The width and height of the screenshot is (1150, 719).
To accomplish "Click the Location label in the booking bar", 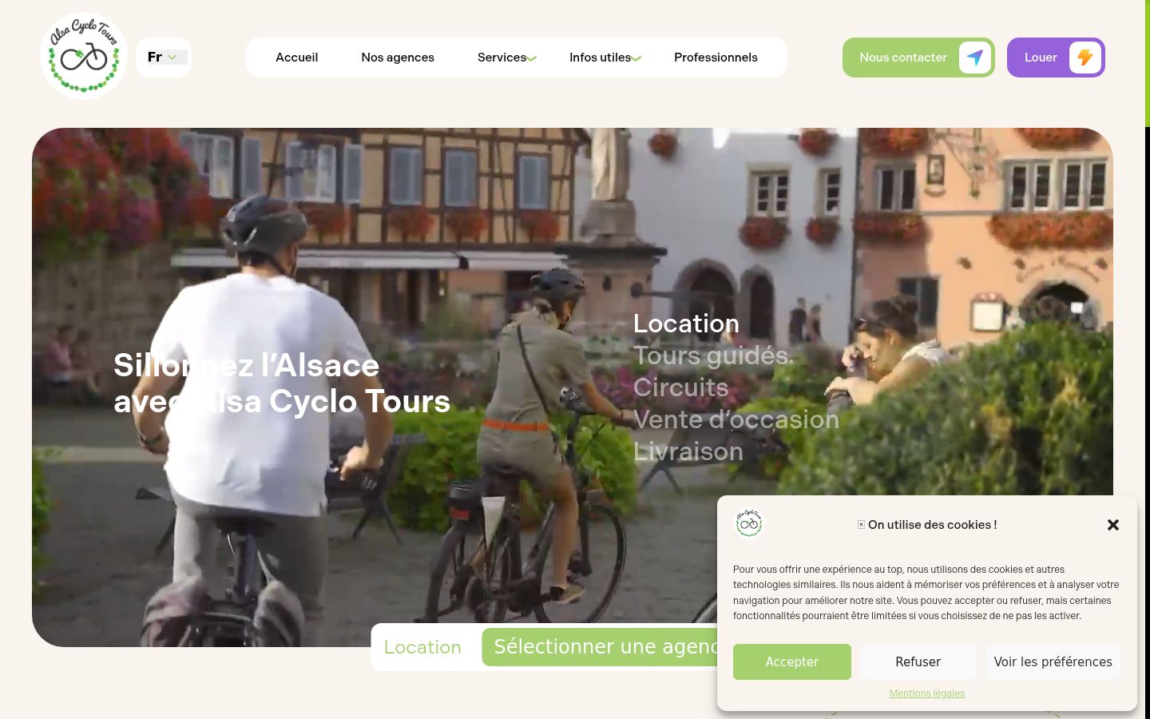I will (422, 647).
